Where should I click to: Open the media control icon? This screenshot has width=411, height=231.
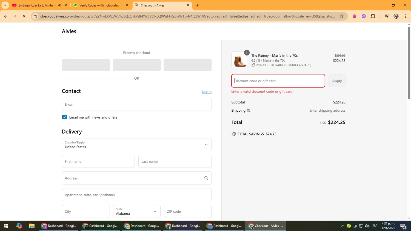point(387,16)
